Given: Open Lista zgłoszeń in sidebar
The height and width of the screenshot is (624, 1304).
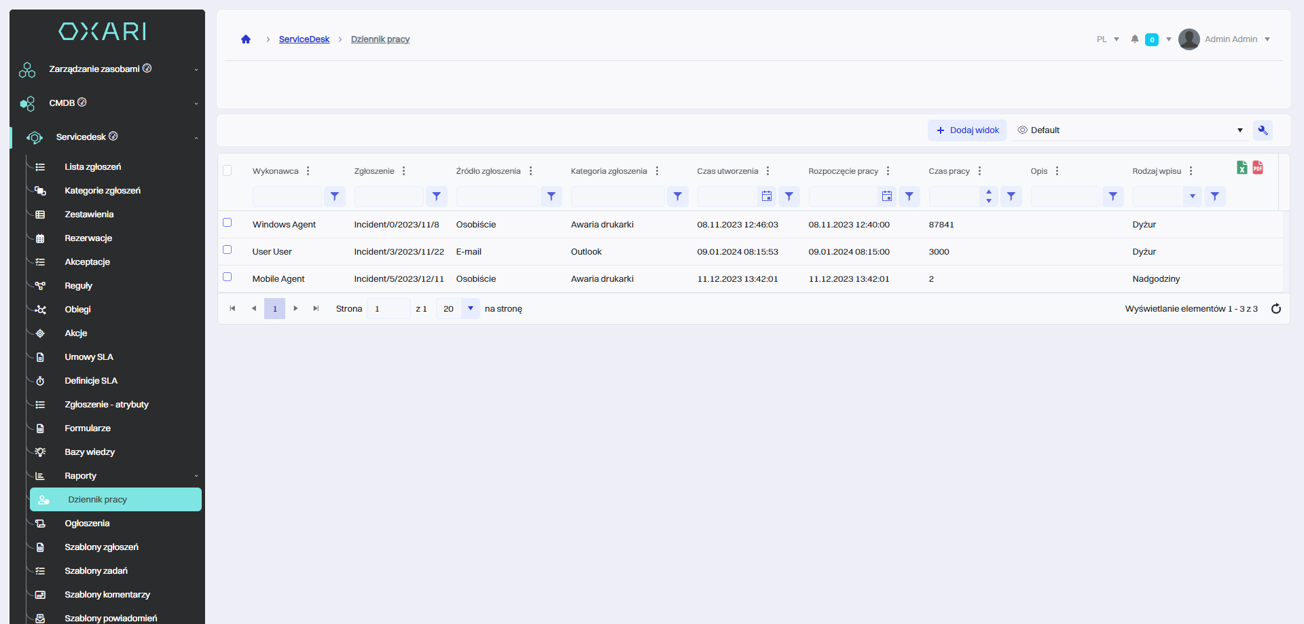Looking at the screenshot, I should click(x=93, y=167).
